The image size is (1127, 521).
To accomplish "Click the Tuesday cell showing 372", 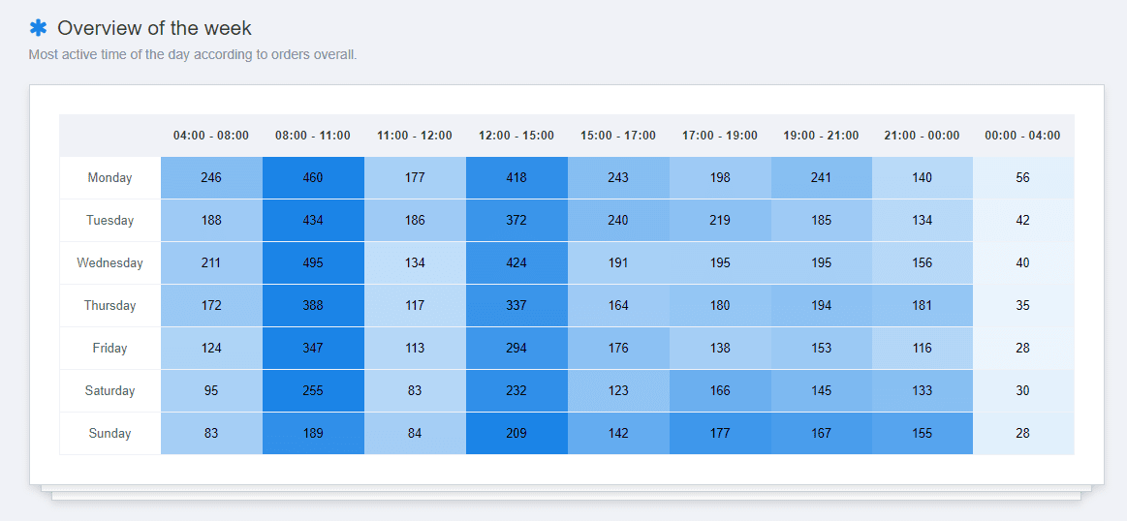I will pos(517,221).
